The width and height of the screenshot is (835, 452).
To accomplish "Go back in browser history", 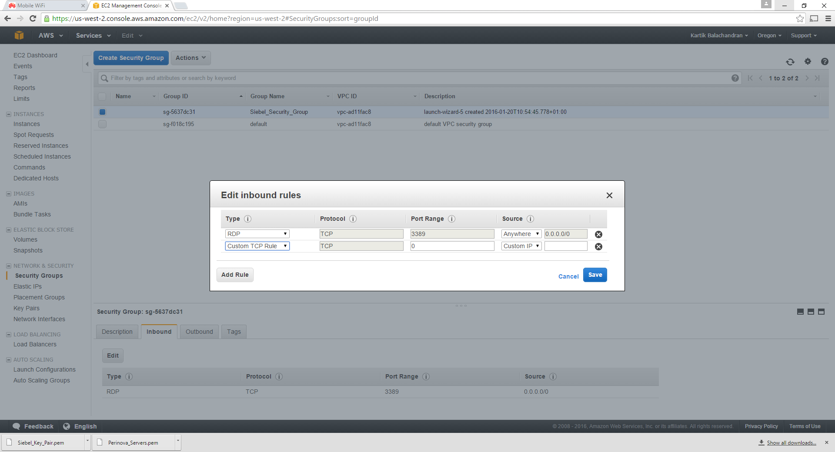I will coord(7,18).
